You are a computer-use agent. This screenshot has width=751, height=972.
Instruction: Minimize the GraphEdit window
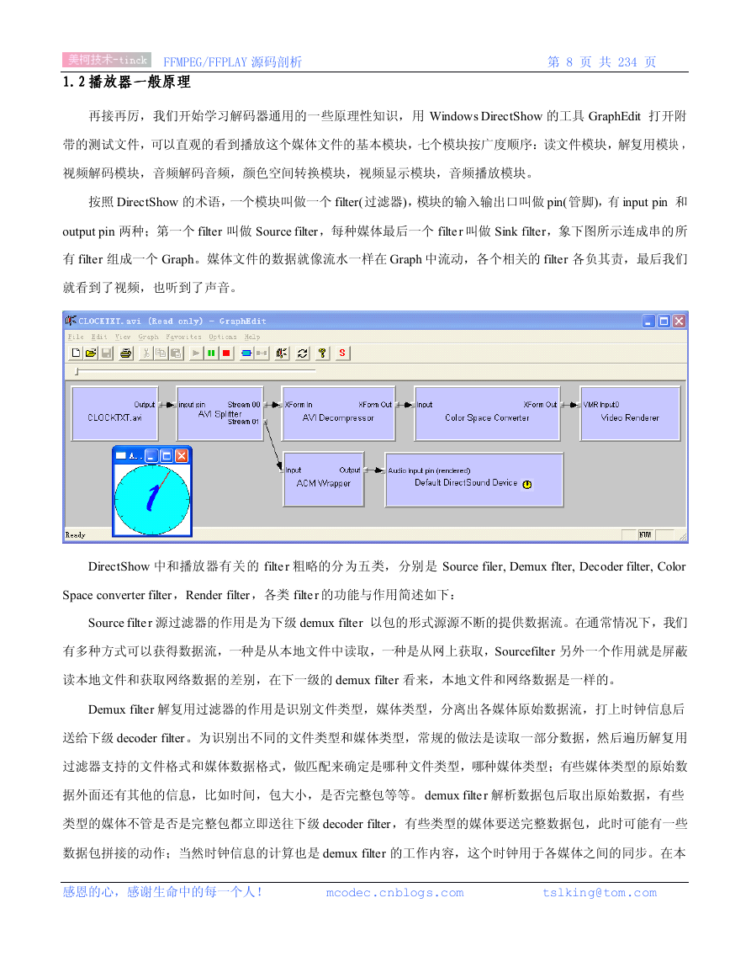(x=648, y=321)
